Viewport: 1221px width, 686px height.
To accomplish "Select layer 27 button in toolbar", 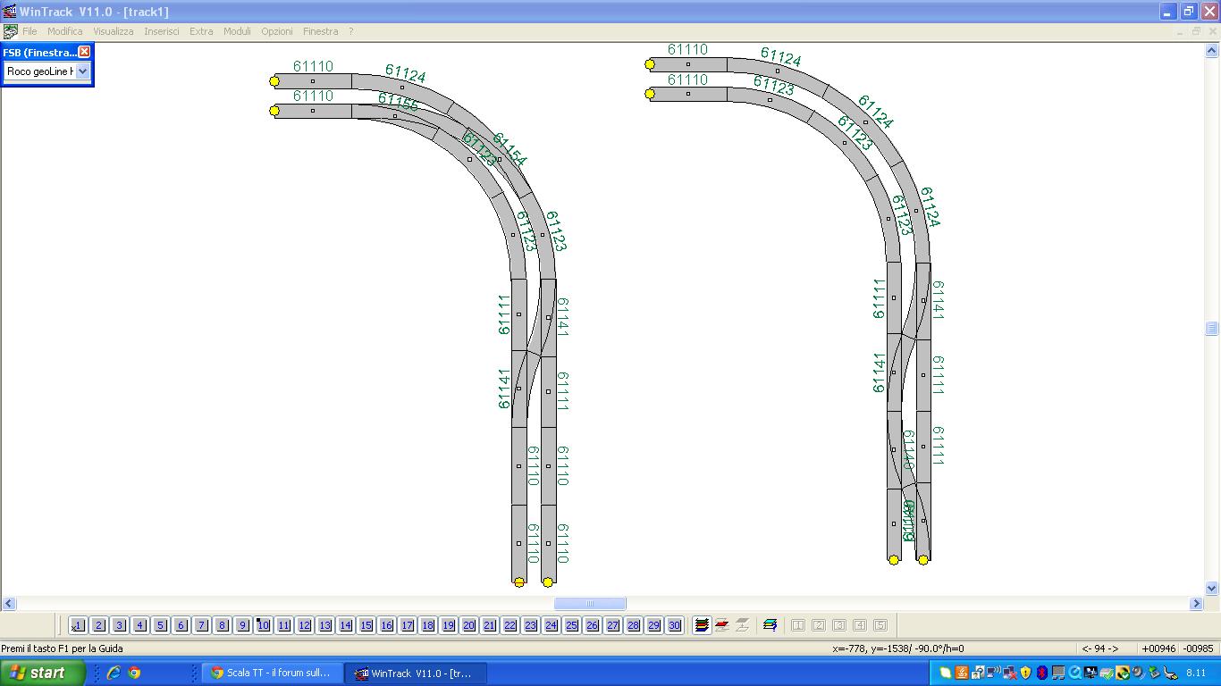I will pyautogui.click(x=612, y=625).
